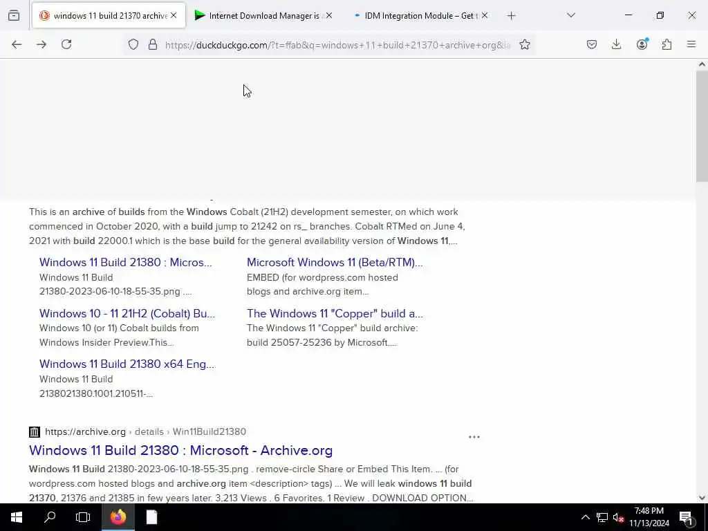
Task: Open Firefox account menu
Action: [642, 44]
